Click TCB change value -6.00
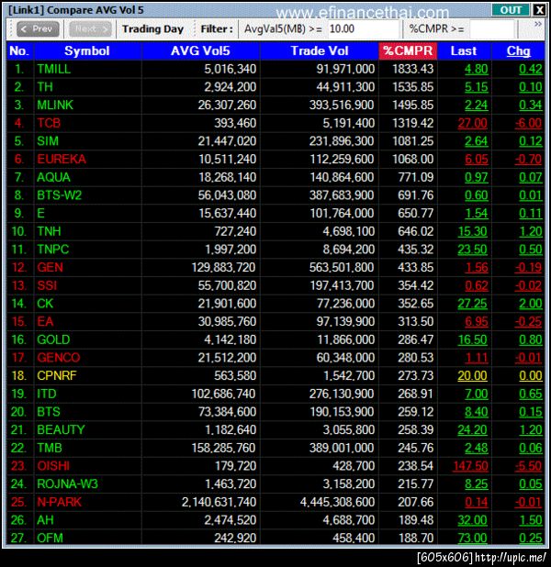 (x=529, y=123)
